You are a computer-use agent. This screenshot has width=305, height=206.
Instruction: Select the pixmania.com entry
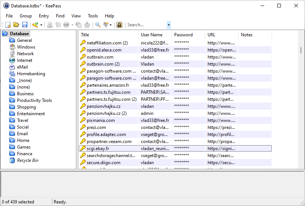pos(175,120)
